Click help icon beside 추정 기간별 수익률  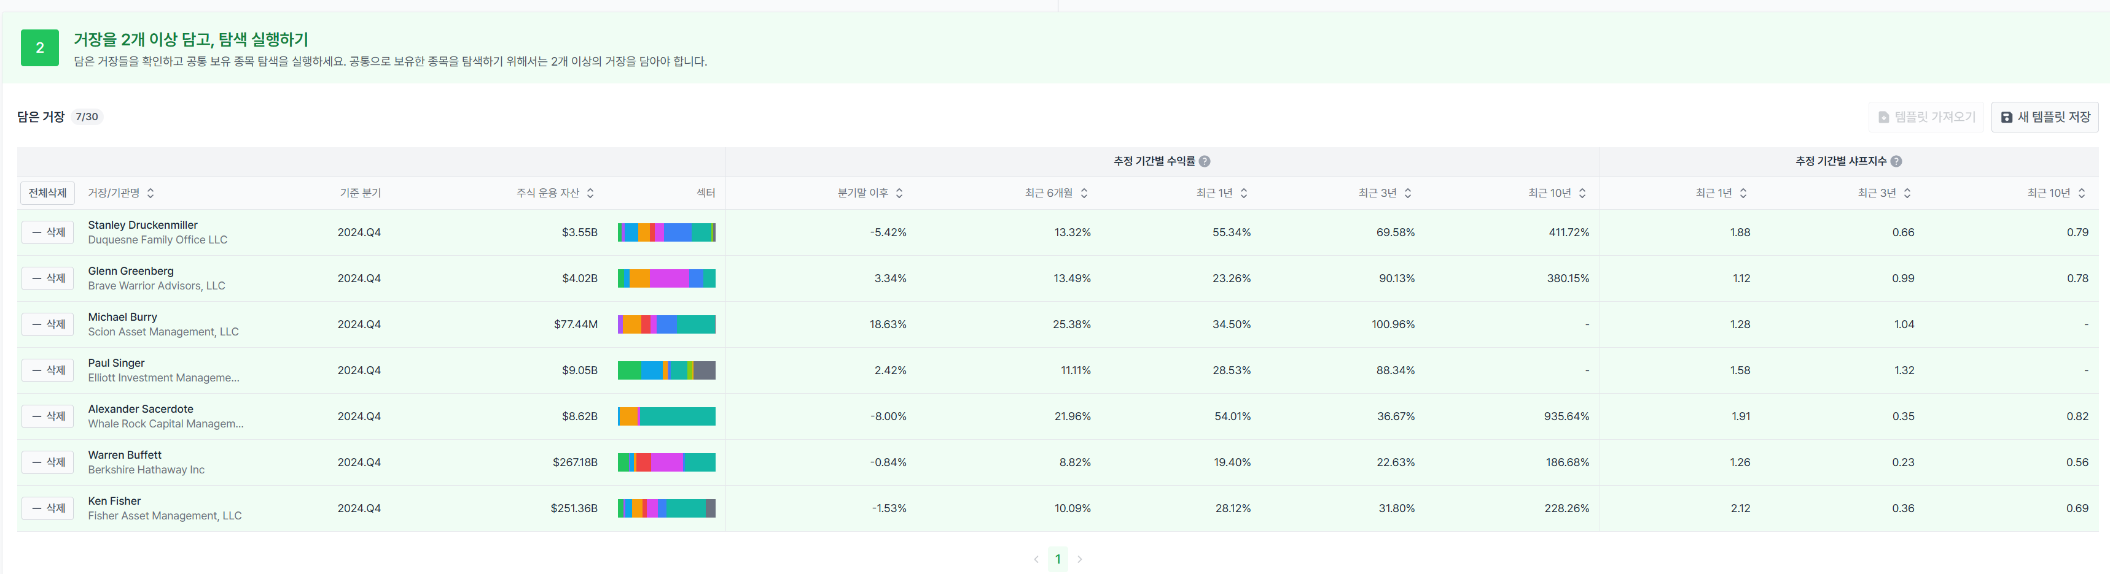[x=1204, y=162]
